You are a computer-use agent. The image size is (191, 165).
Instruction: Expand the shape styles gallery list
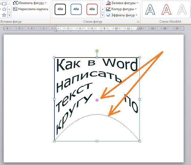click(x=102, y=15)
